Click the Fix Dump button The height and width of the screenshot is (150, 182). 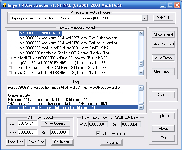tap(111, 142)
